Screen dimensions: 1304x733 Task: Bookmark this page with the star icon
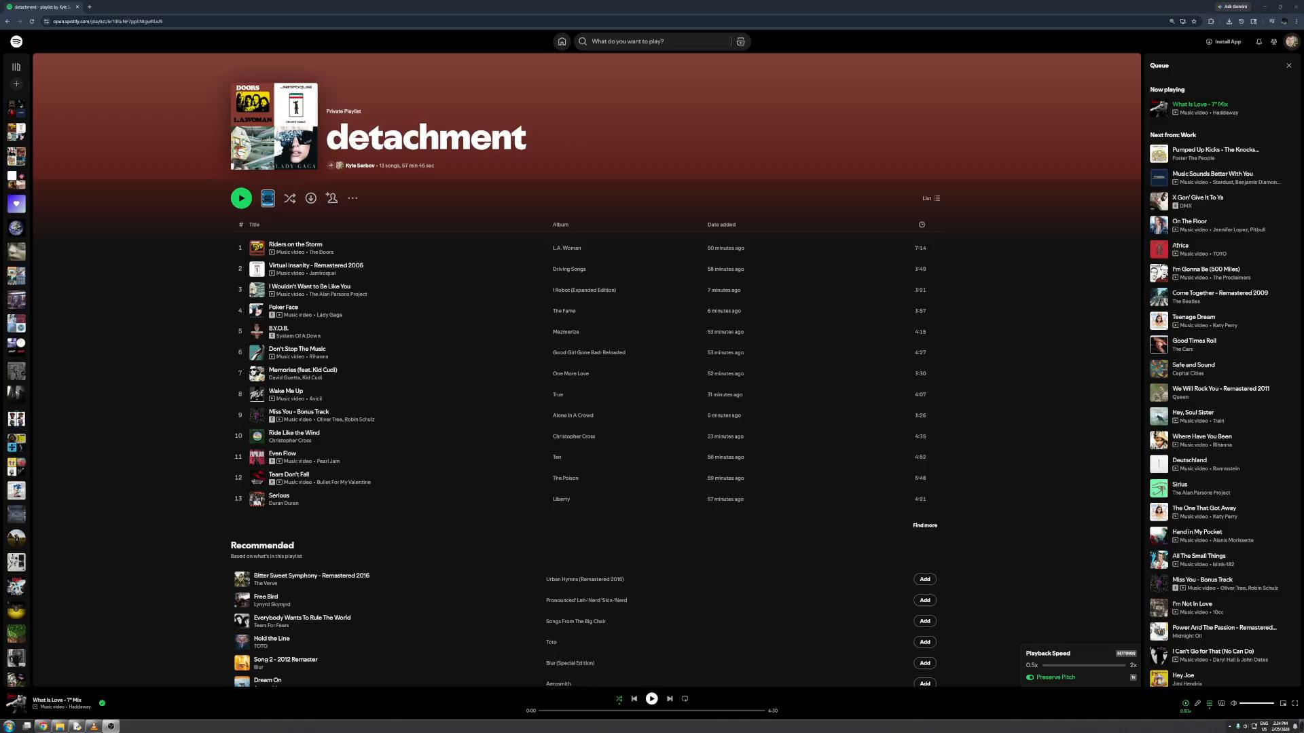point(1194,21)
